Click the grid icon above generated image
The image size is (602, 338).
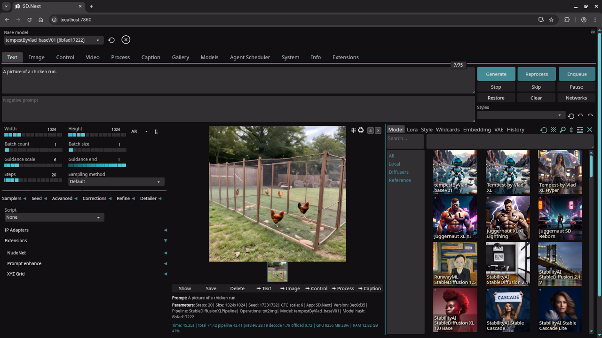click(354, 130)
